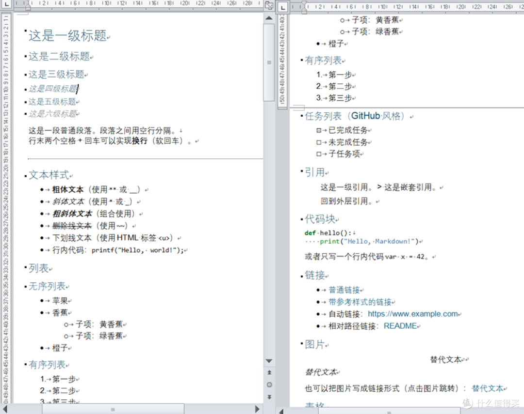
Task: Click 子项：黄香蕉 in the left pane
Action: click(x=99, y=324)
